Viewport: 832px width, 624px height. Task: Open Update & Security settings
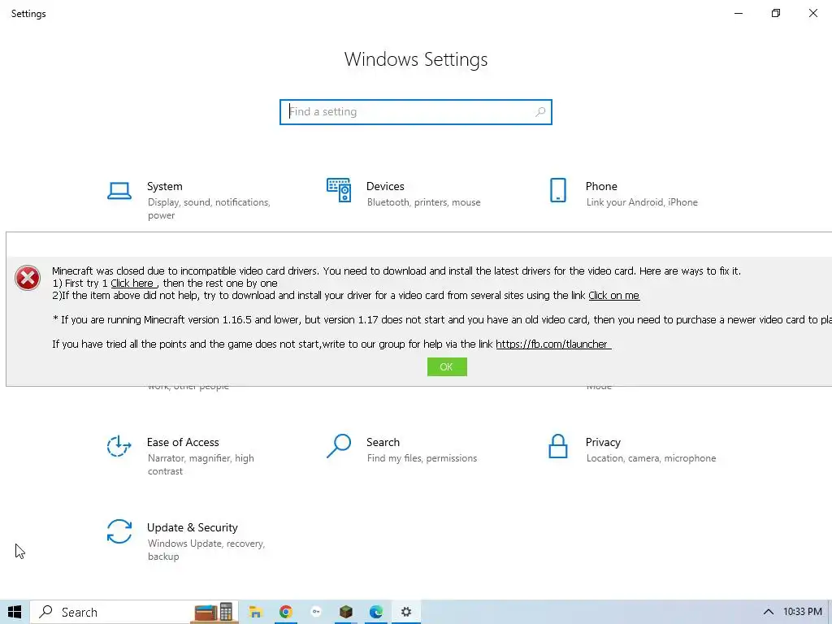click(x=188, y=541)
